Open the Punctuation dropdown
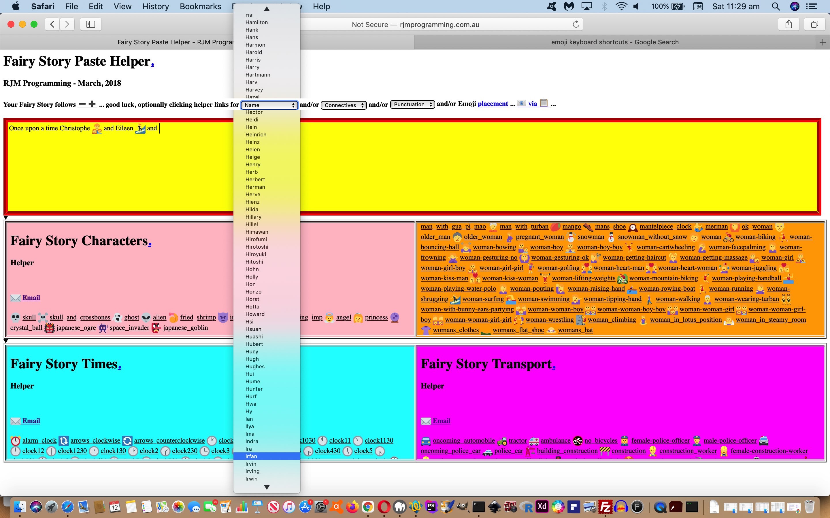 [412, 104]
